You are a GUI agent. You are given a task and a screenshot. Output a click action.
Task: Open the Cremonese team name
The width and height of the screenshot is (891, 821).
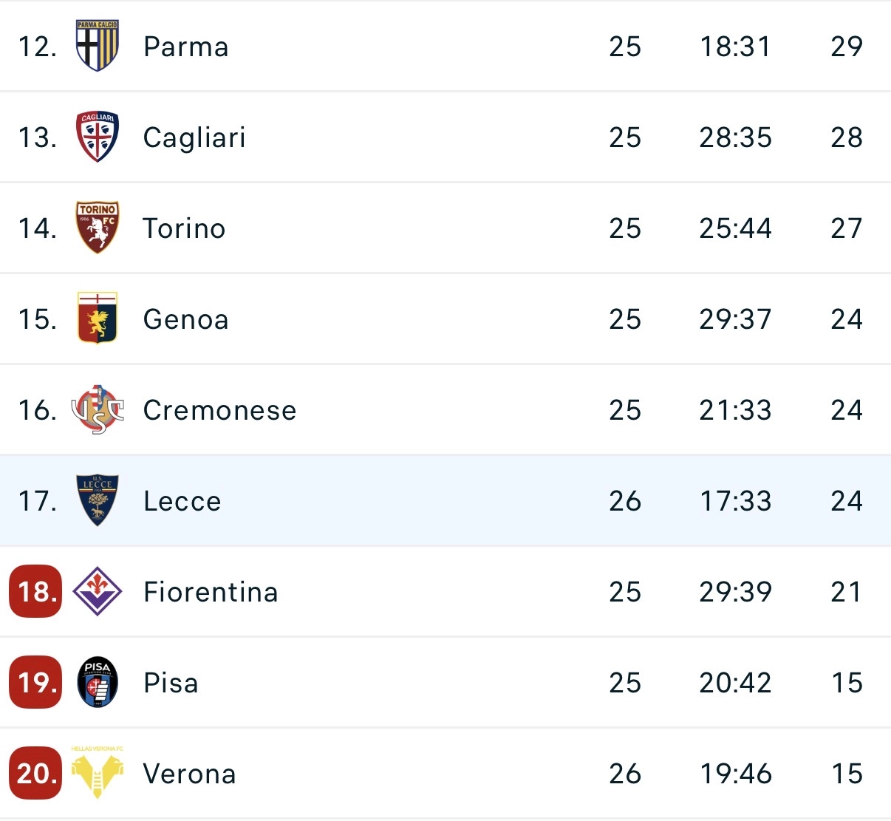[x=219, y=410]
